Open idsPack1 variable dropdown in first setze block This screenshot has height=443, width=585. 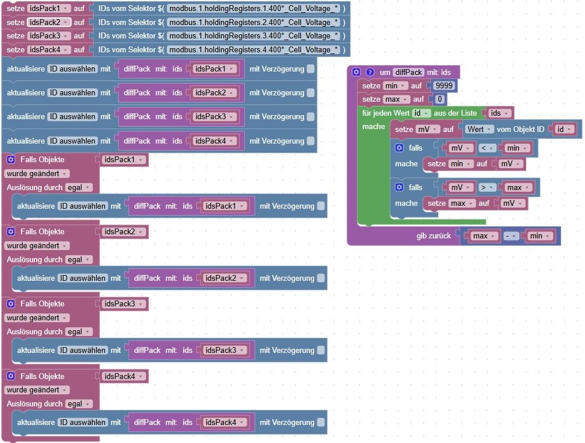click(x=49, y=8)
